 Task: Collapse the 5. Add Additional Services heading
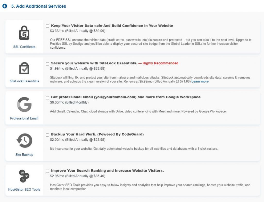38,6
